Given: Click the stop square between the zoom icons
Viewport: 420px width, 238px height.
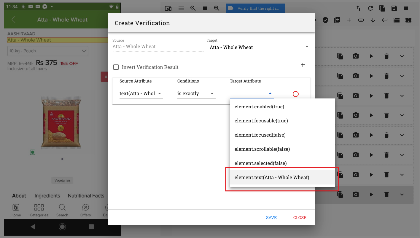Looking at the screenshot, I should [x=205, y=8].
